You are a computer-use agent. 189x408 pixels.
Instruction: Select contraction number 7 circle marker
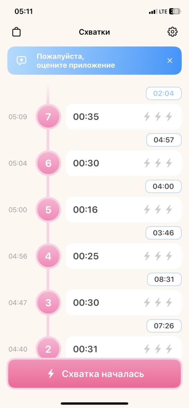pos(48,117)
